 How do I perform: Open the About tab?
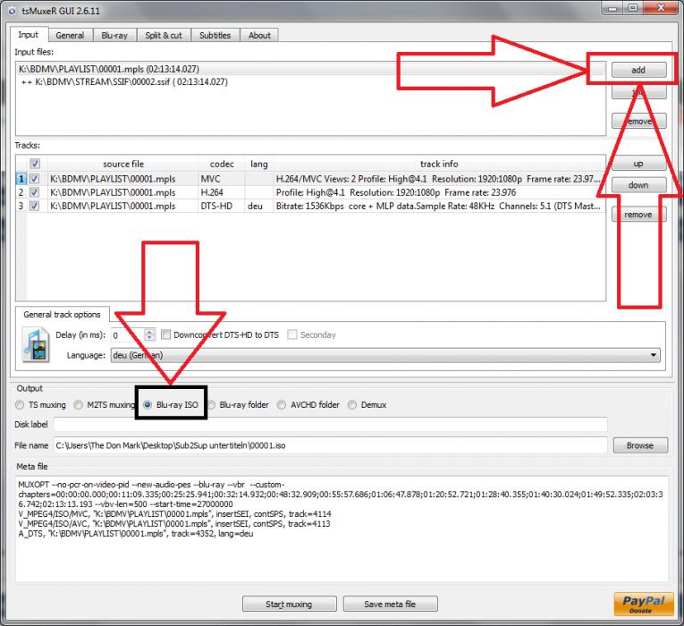[x=259, y=36]
